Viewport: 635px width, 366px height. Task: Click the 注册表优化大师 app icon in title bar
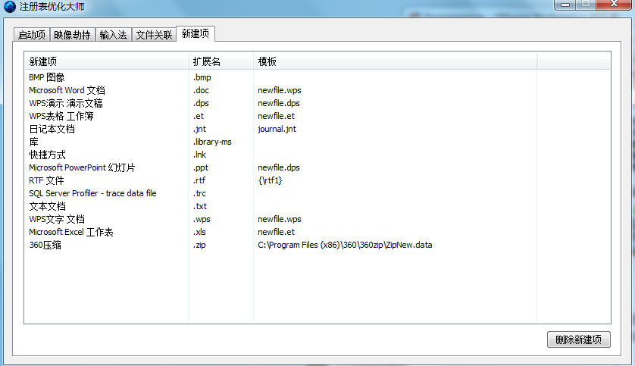click(x=9, y=7)
